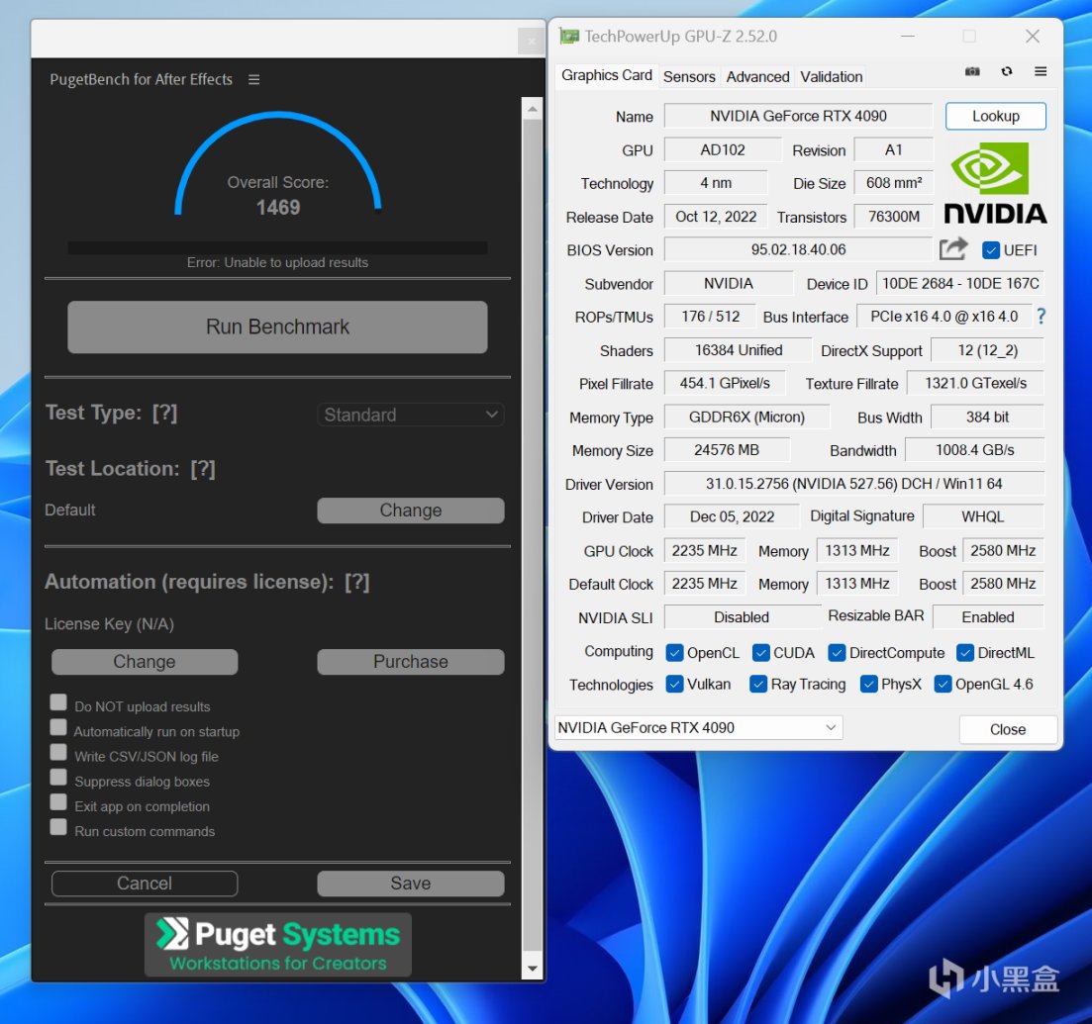This screenshot has width=1092, height=1024.
Task: Close the PugetBench panel window
Action: click(532, 42)
